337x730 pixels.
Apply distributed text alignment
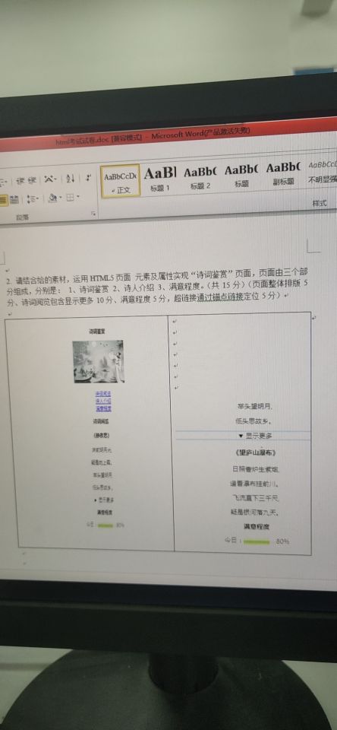tap(14, 200)
